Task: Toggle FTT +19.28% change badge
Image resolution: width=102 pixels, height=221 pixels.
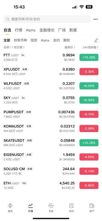Action: [x=89, y=57]
